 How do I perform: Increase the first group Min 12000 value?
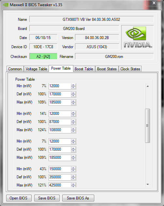coord(73,85)
